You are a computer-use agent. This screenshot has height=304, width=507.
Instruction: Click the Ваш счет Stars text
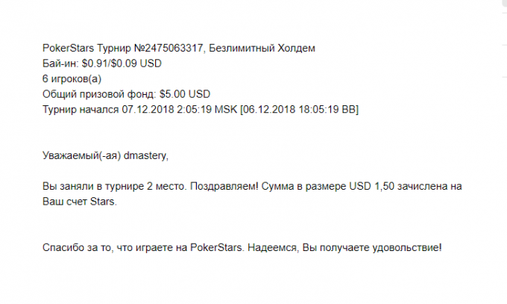coord(78,202)
